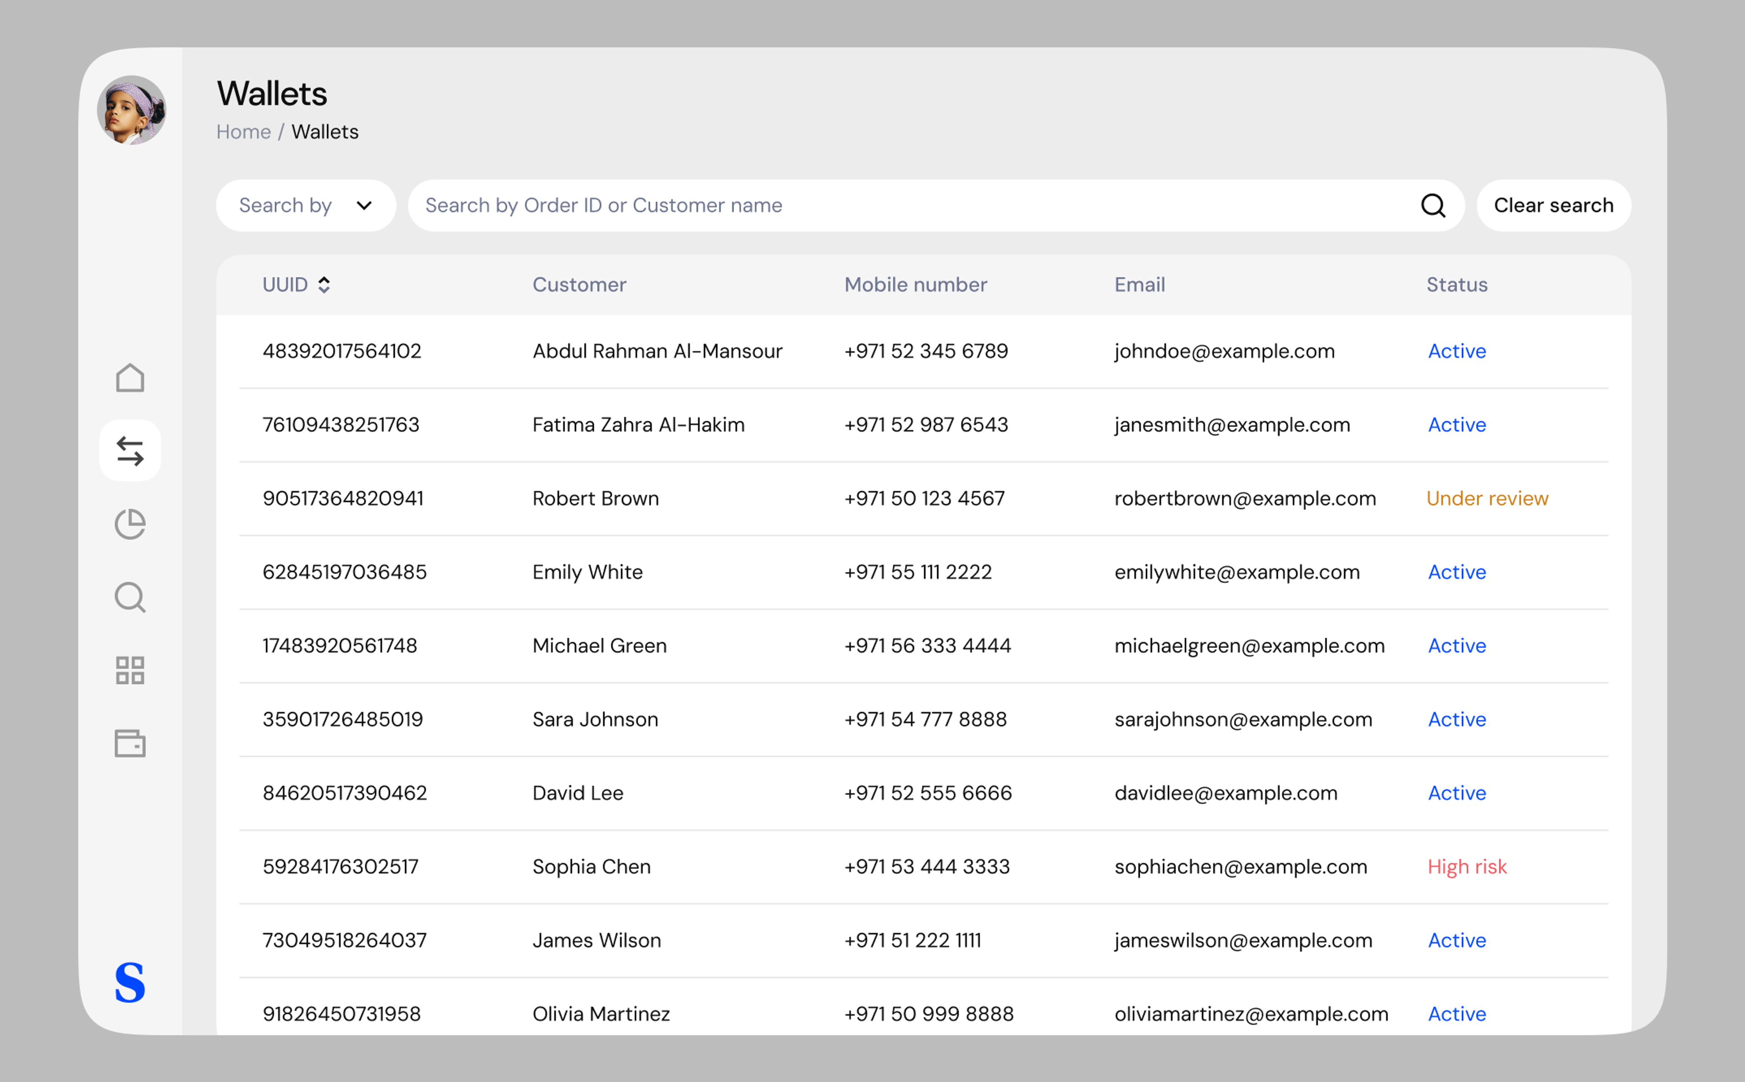Click the Mobile number column header
Image resolution: width=1745 pixels, height=1082 pixels.
point(916,285)
